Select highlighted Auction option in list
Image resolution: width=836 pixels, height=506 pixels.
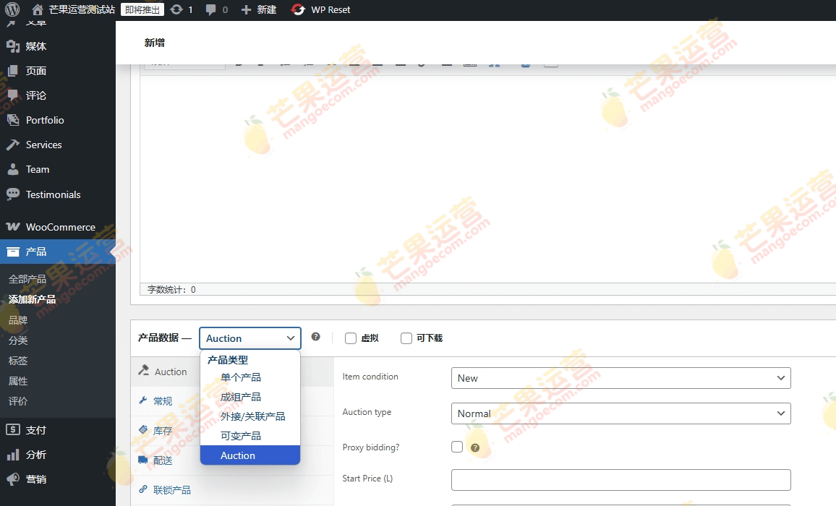[250, 455]
